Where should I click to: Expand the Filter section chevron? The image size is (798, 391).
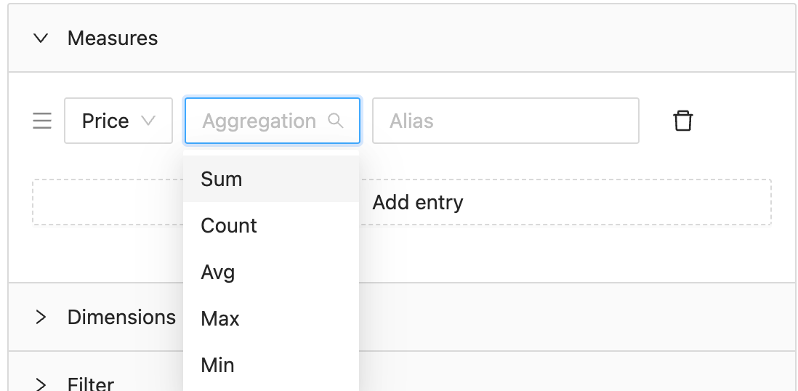pyautogui.click(x=41, y=384)
